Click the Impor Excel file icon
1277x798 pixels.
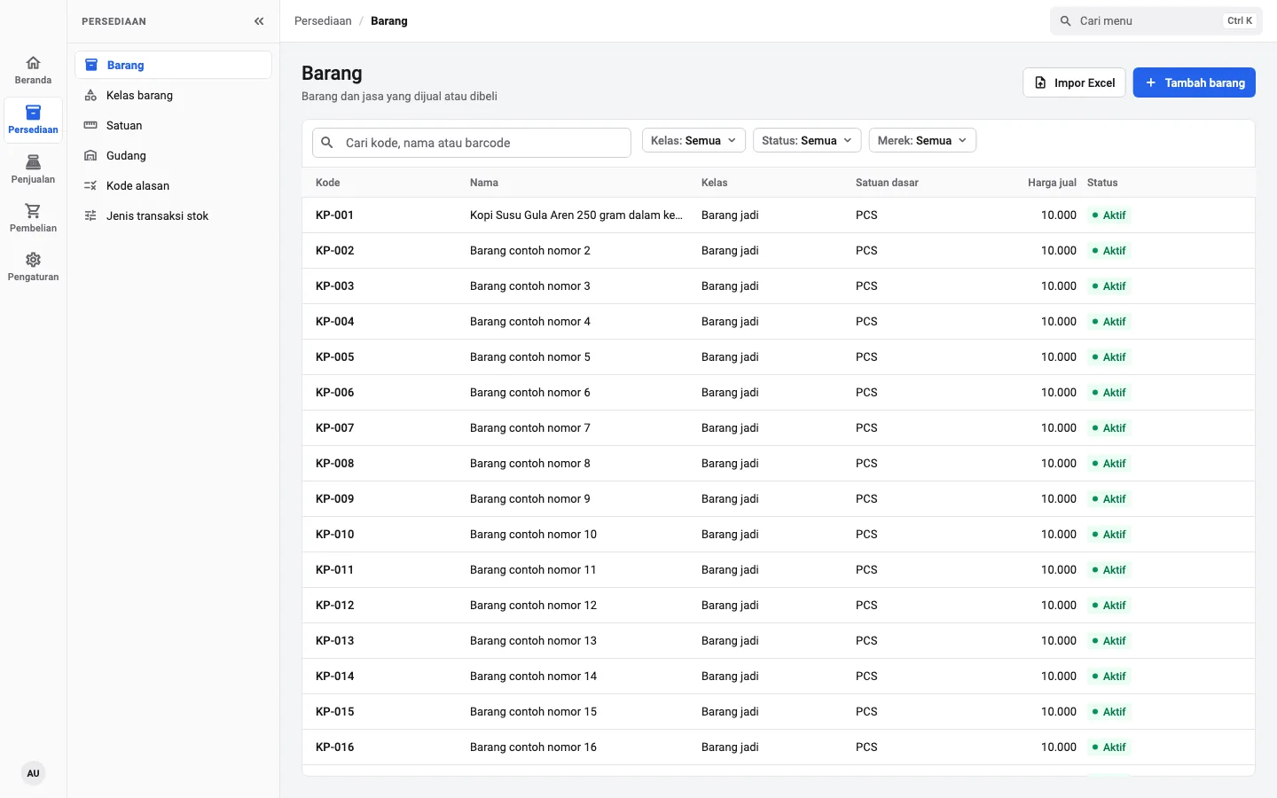point(1041,82)
